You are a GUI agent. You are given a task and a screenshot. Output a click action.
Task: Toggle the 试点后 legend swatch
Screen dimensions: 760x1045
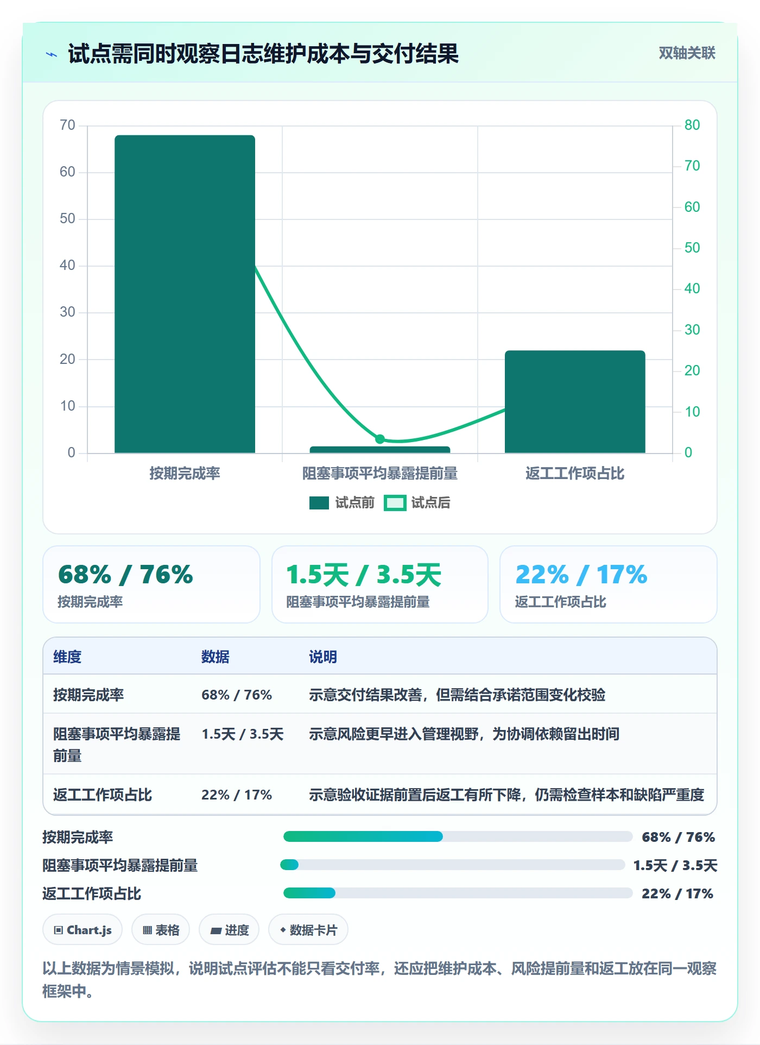pyautogui.click(x=395, y=503)
